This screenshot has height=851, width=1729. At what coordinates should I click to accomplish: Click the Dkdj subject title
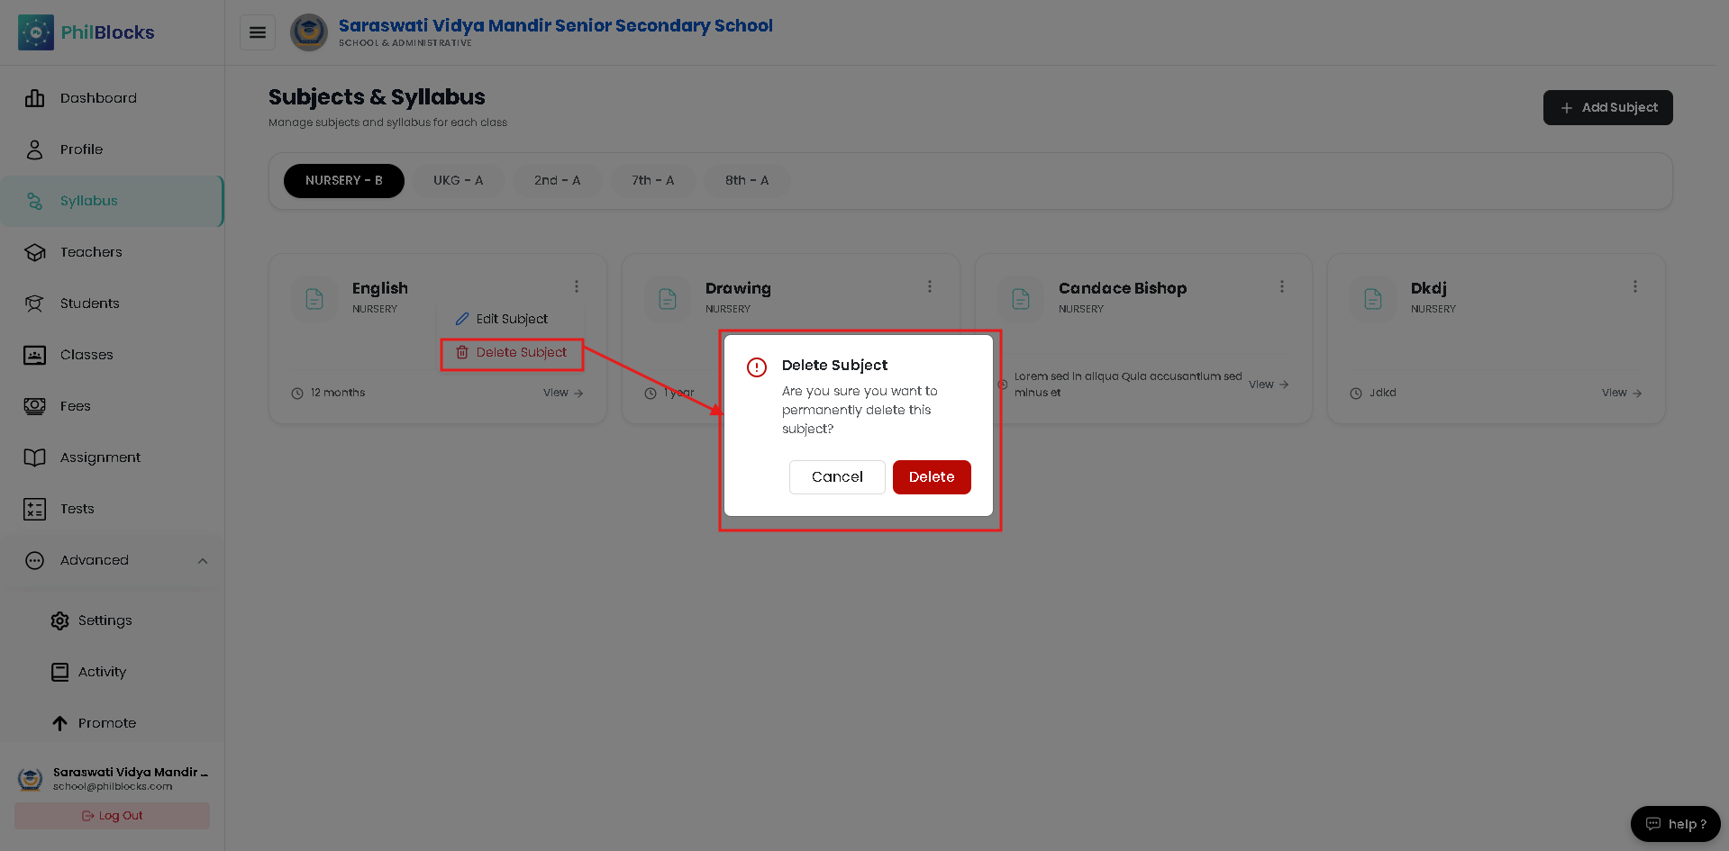pyautogui.click(x=1429, y=288)
